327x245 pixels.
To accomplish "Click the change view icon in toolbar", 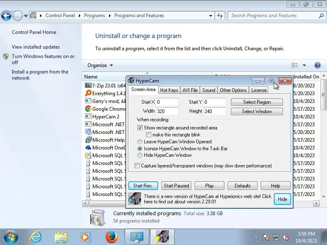I will [x=294, y=65].
